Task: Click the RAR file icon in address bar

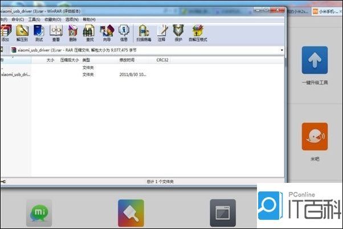Action: tap(14, 50)
